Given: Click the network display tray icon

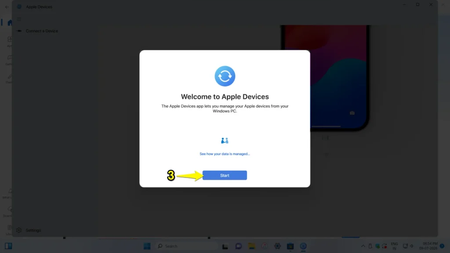Looking at the screenshot, I should pos(405,246).
